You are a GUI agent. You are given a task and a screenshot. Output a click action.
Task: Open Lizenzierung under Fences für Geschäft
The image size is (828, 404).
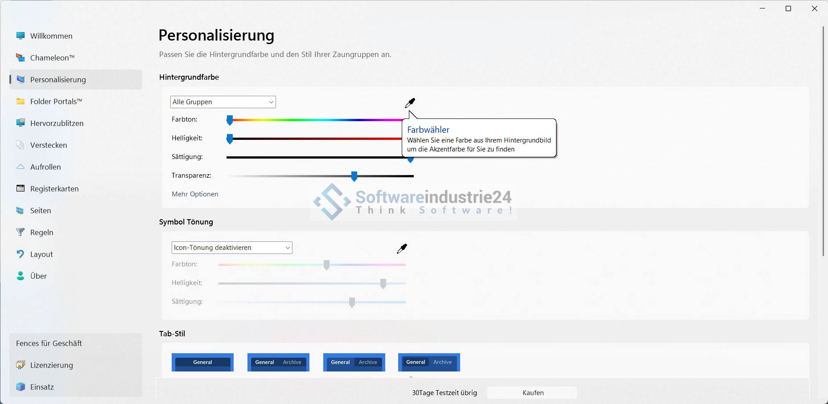(x=51, y=365)
